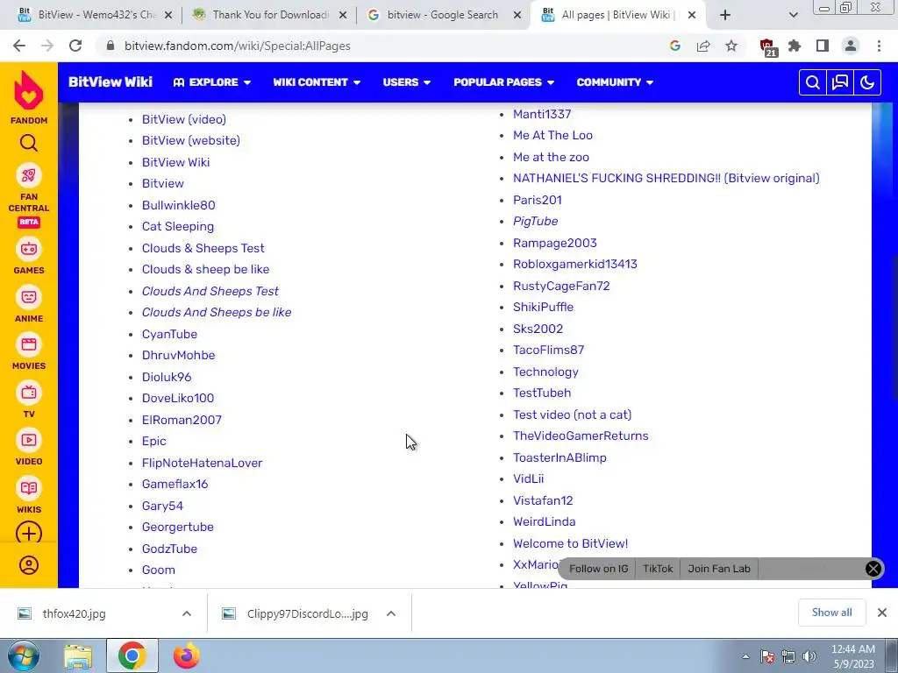
Task: Expand the Explore dropdown menu
Action: tap(212, 82)
